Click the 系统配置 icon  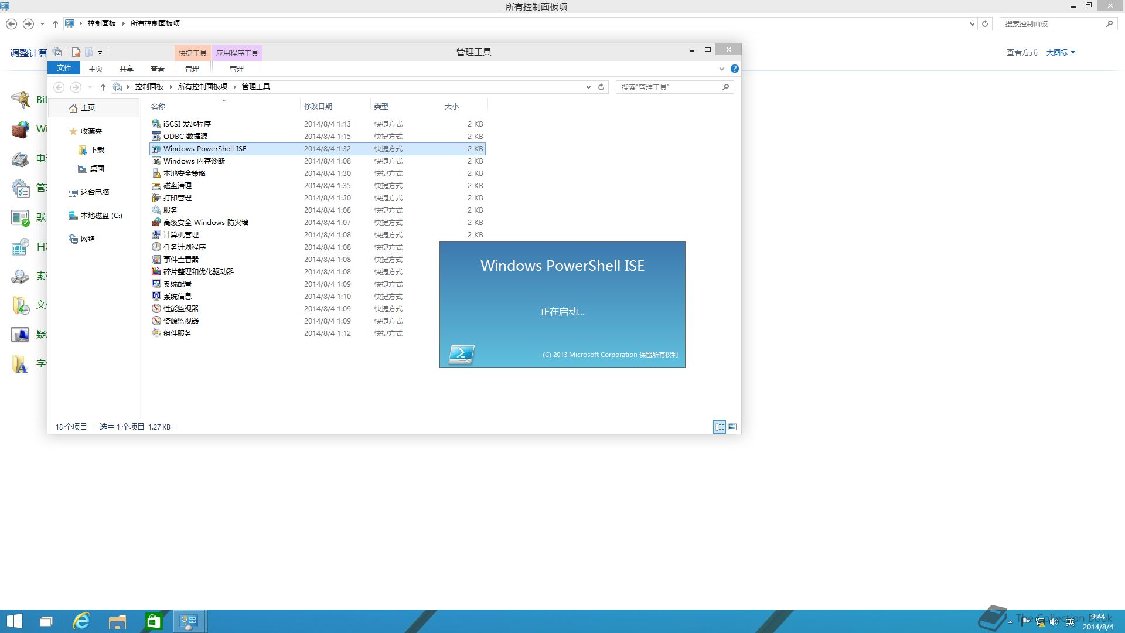click(156, 284)
